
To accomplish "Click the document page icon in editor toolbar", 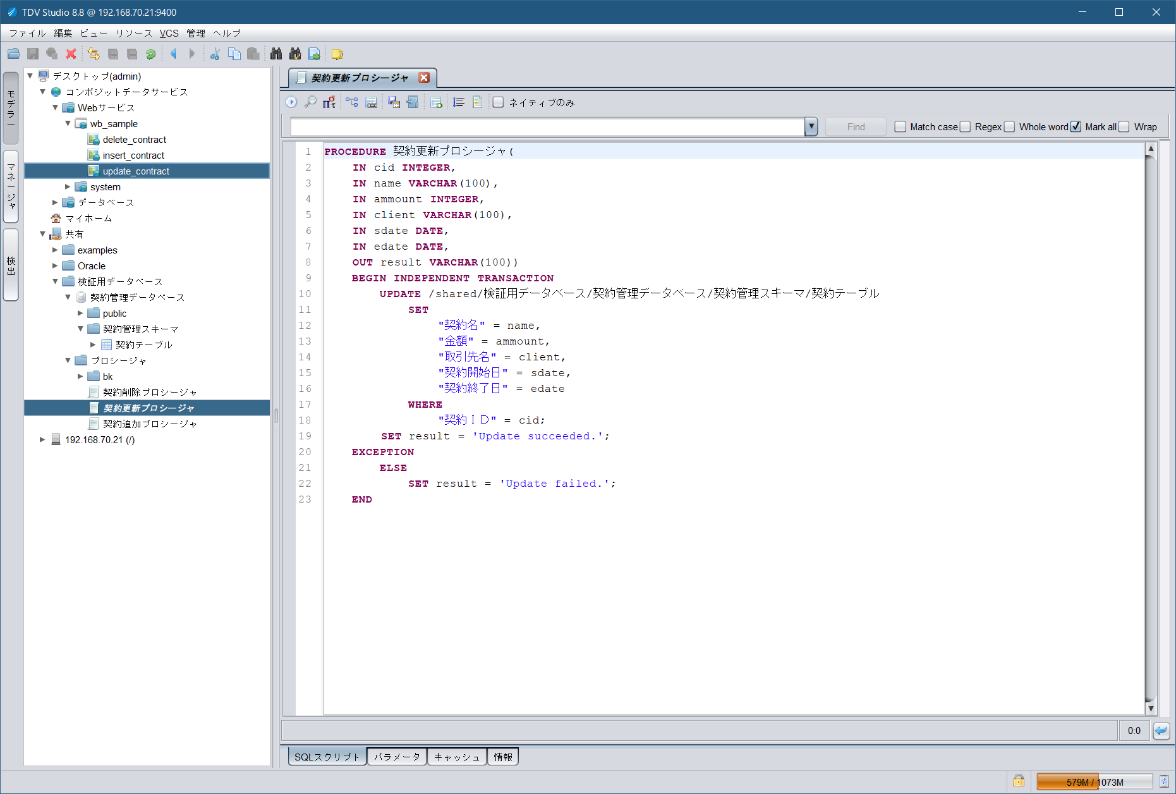I will pos(478,102).
